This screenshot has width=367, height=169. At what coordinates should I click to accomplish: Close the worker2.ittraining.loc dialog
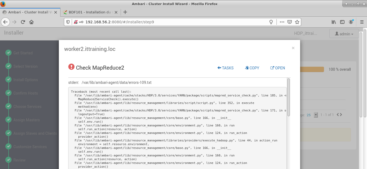coord(293,48)
